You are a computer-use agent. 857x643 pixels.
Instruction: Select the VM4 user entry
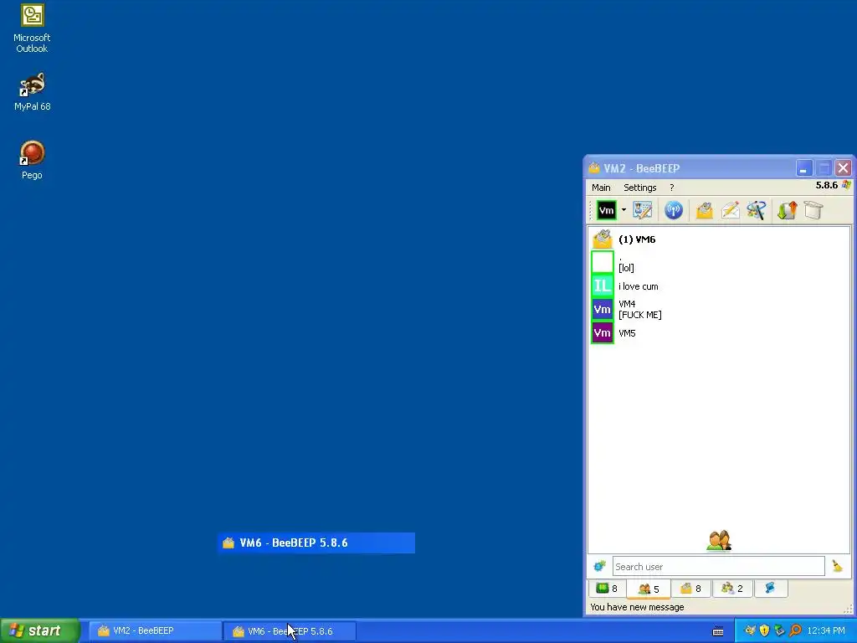pos(719,310)
